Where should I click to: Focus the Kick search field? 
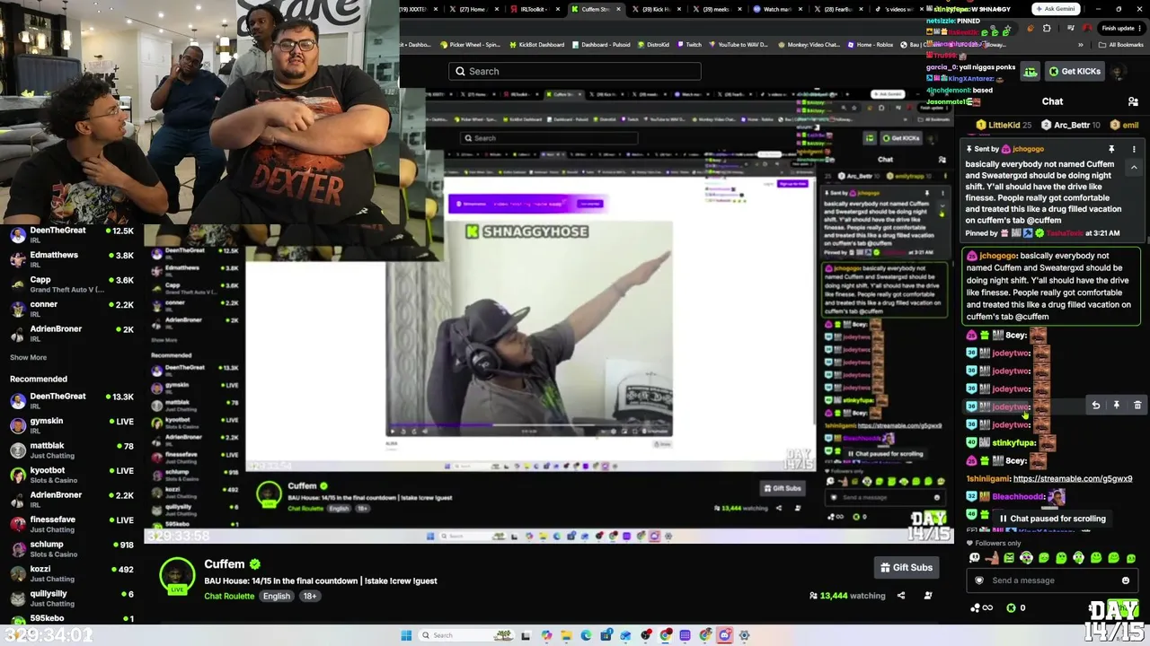tap(575, 72)
